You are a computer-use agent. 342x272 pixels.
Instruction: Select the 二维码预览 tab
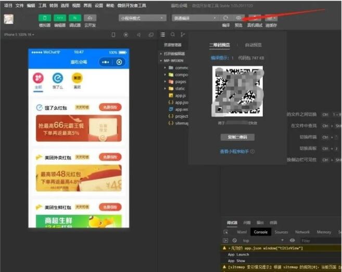tap(220, 45)
